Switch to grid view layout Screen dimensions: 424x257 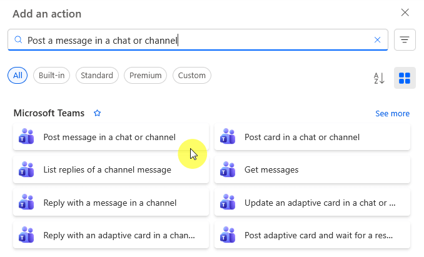(405, 78)
